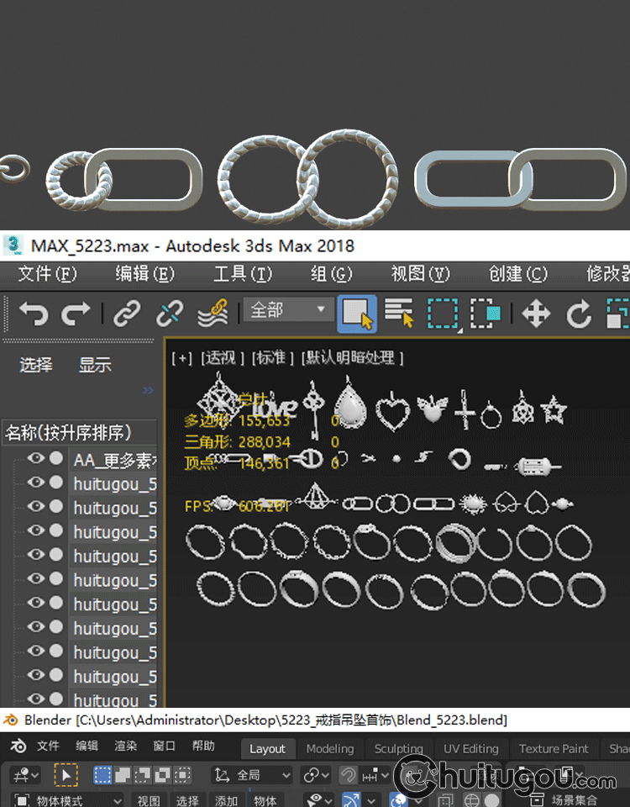This screenshot has width=630, height=807.
Task: Click the 显示 tab in scene explorer
Action: [95, 365]
